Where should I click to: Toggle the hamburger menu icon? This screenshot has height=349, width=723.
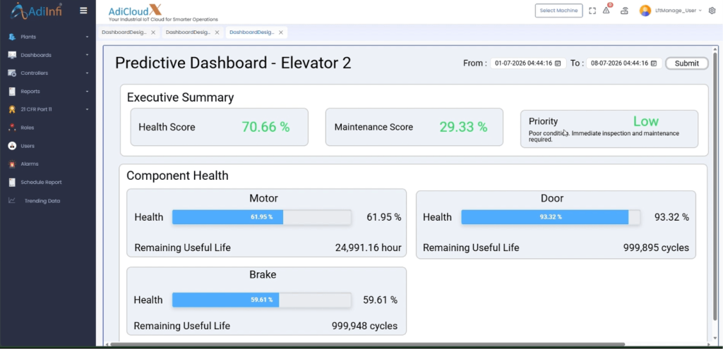[x=83, y=11]
